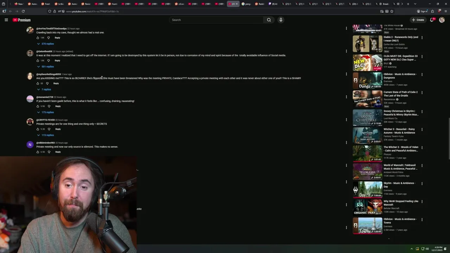Open @monamie2728 channel name link
Viewport: 450px width, 253px height.
[x=45, y=97]
